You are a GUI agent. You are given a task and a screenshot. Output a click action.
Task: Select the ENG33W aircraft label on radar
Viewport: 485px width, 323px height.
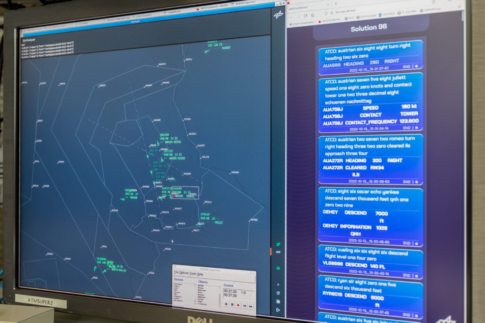pos(164,135)
